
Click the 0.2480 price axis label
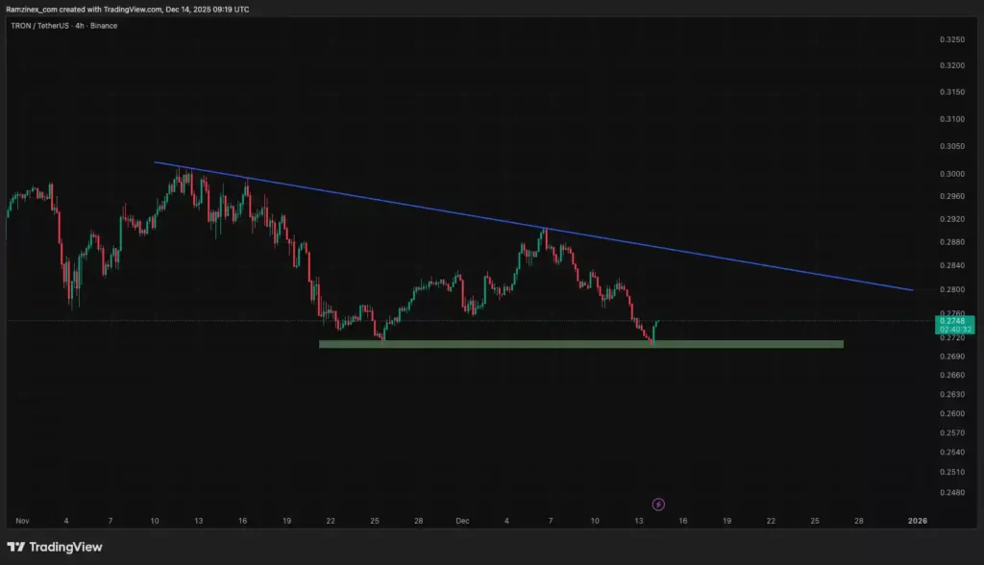pos(950,494)
